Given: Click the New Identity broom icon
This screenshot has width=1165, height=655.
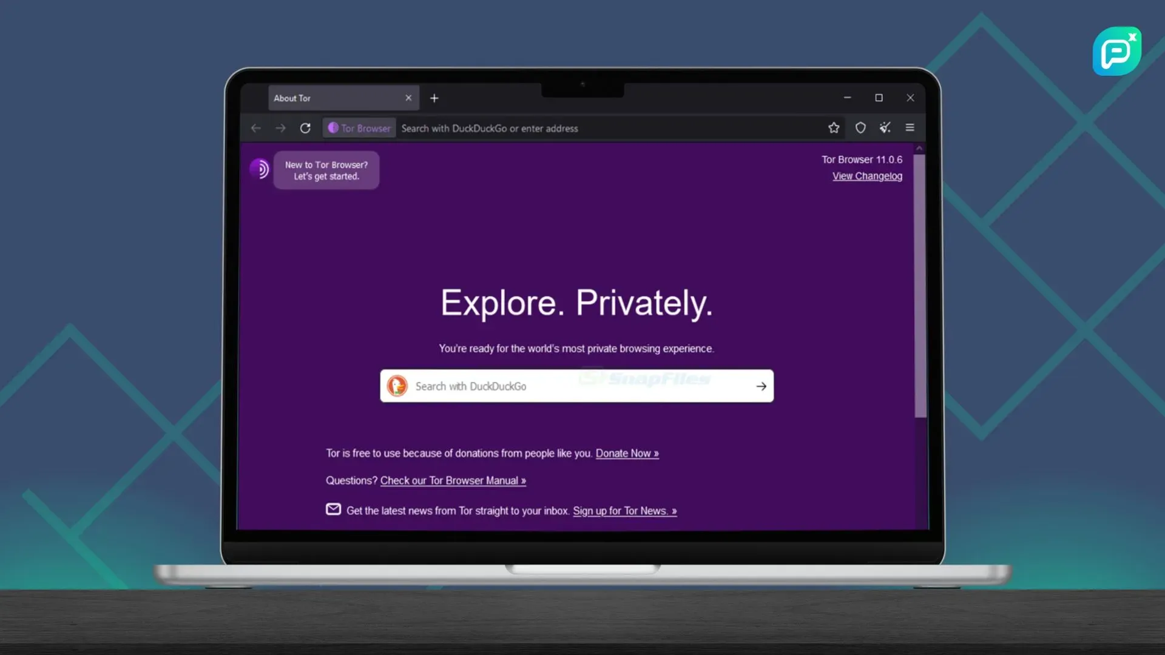Looking at the screenshot, I should pos(885,127).
